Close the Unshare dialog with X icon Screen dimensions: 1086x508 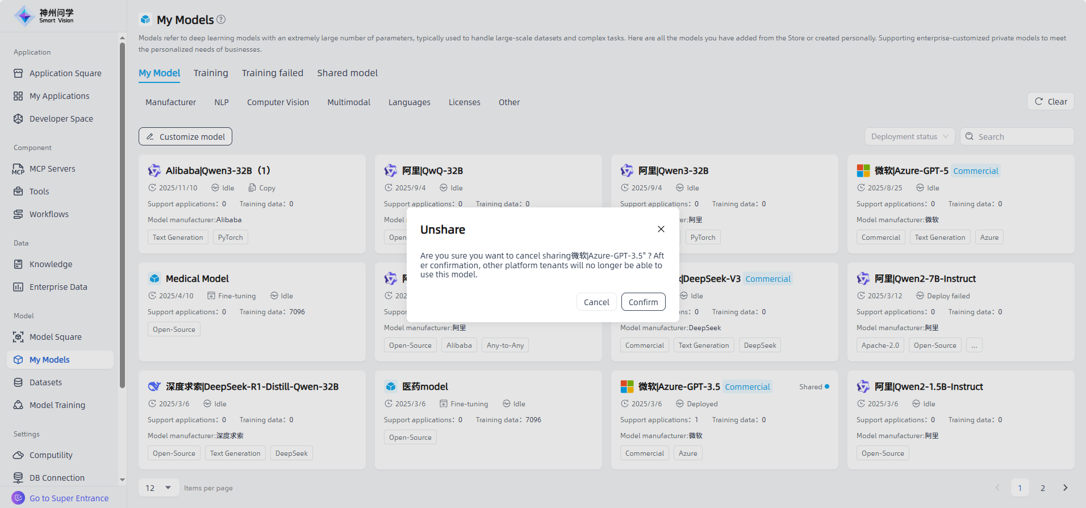pyautogui.click(x=661, y=229)
